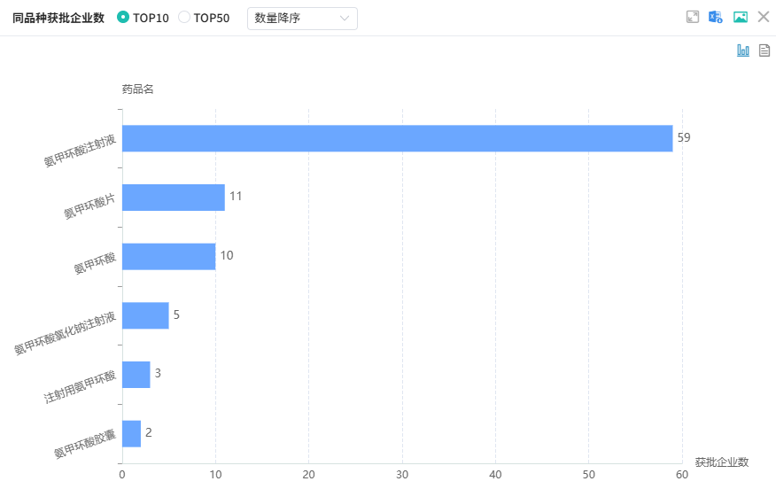Click the 氨甲环酸氯化钠注射液 bar
Image resolution: width=776 pixels, height=489 pixels.
[145, 315]
